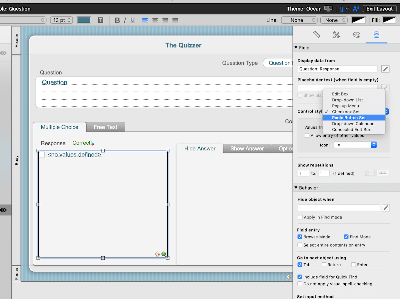Viewport: 400px width, 299px height.
Task: Click the Exit Layout button
Action: (379, 9)
